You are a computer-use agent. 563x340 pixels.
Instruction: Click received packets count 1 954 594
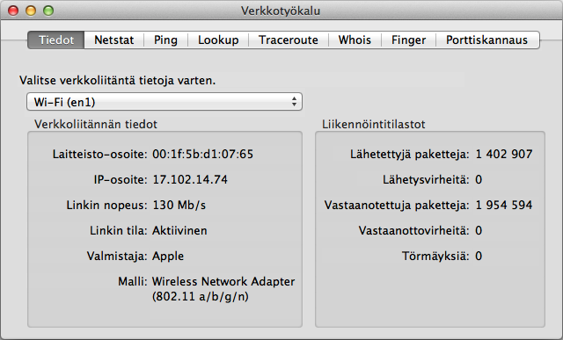point(504,206)
